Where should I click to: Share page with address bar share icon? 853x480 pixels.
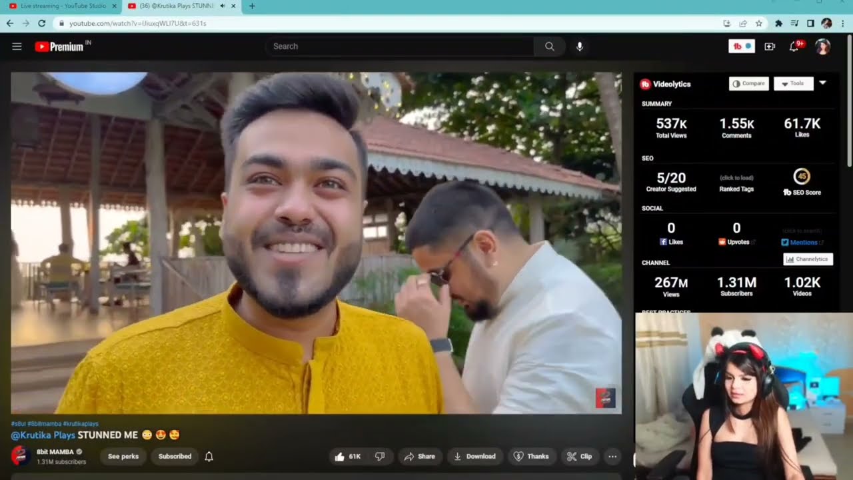pyautogui.click(x=742, y=23)
